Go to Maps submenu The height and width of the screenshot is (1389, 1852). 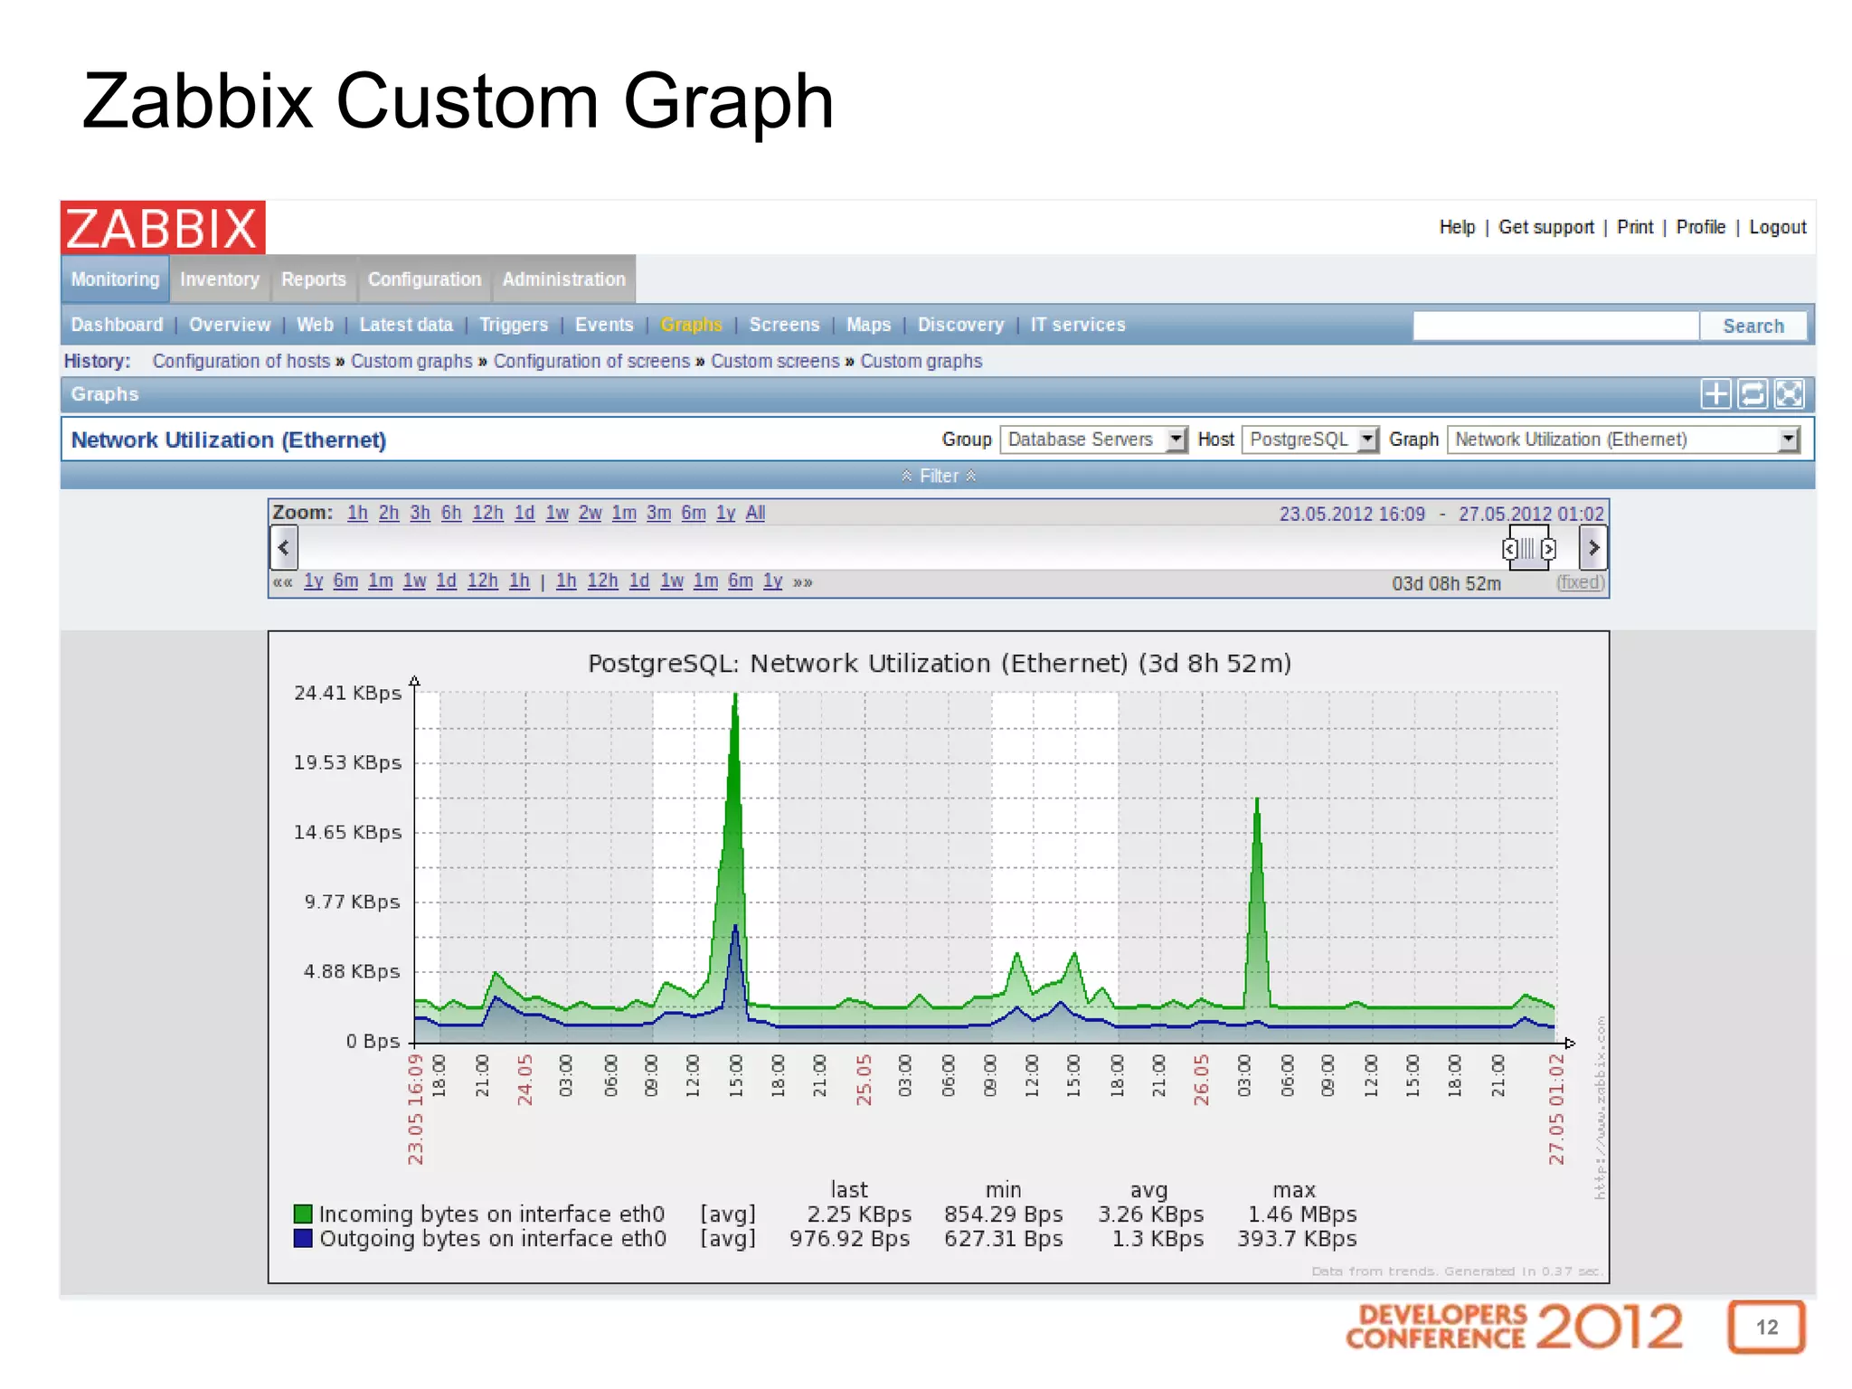(x=868, y=325)
